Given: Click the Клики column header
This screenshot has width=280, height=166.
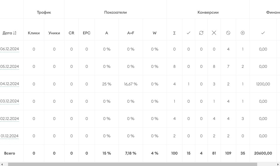Looking at the screenshot, I should (x=34, y=33).
